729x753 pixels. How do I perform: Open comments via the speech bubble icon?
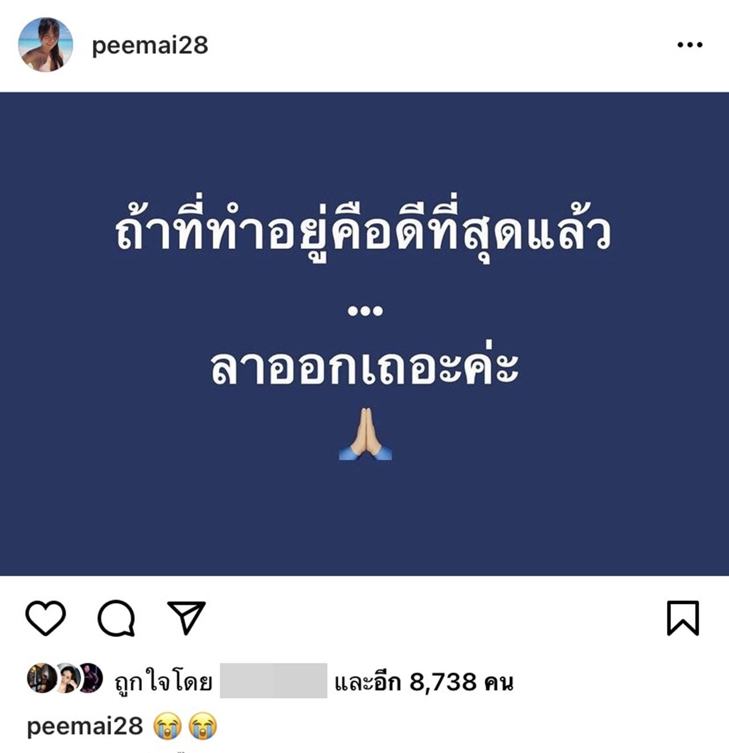[x=116, y=618]
